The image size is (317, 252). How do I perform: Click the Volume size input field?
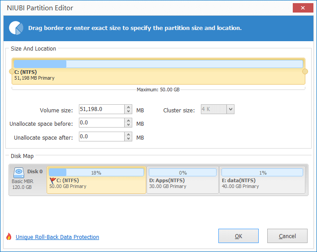point(102,109)
